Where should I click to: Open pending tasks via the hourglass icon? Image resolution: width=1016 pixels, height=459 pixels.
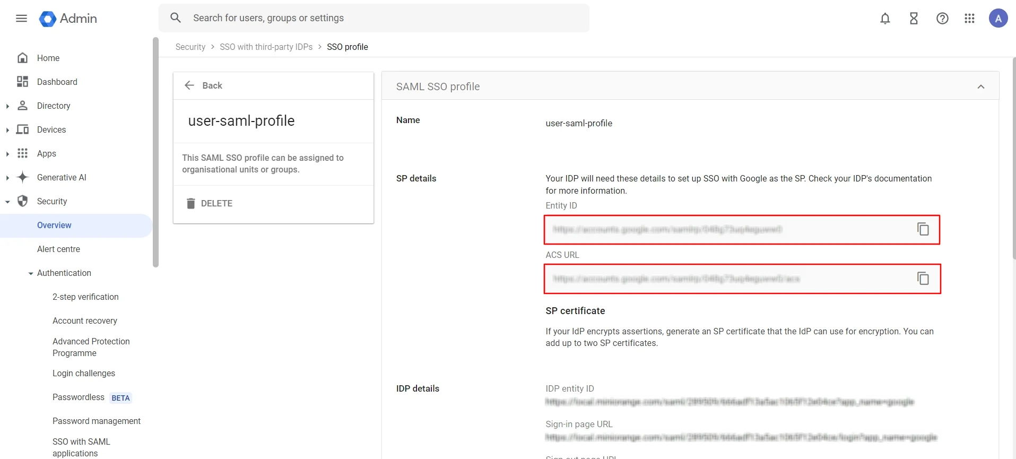[x=914, y=18]
